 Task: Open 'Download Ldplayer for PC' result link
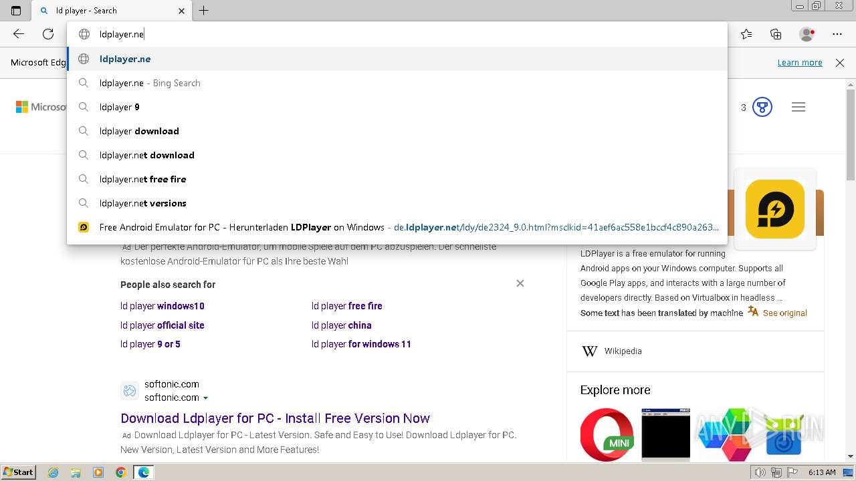[x=275, y=418]
